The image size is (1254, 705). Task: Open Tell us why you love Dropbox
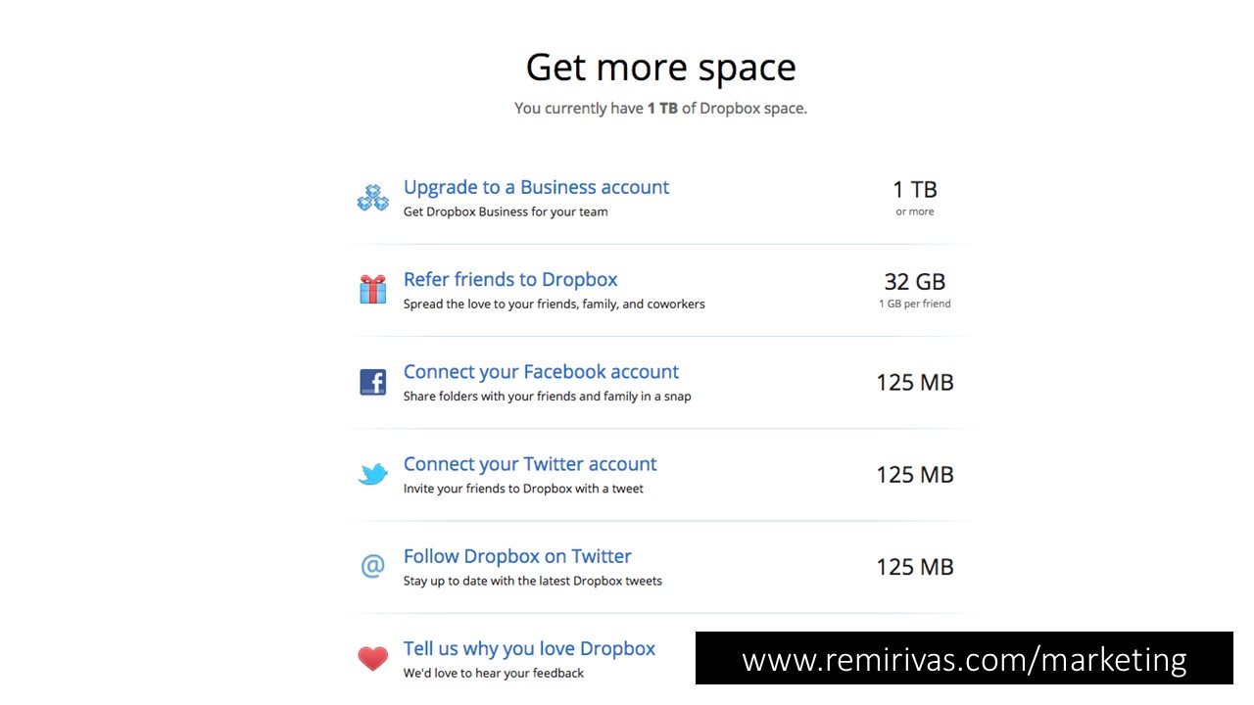pos(529,648)
